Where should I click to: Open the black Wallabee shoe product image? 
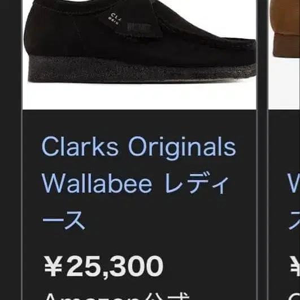(140, 55)
